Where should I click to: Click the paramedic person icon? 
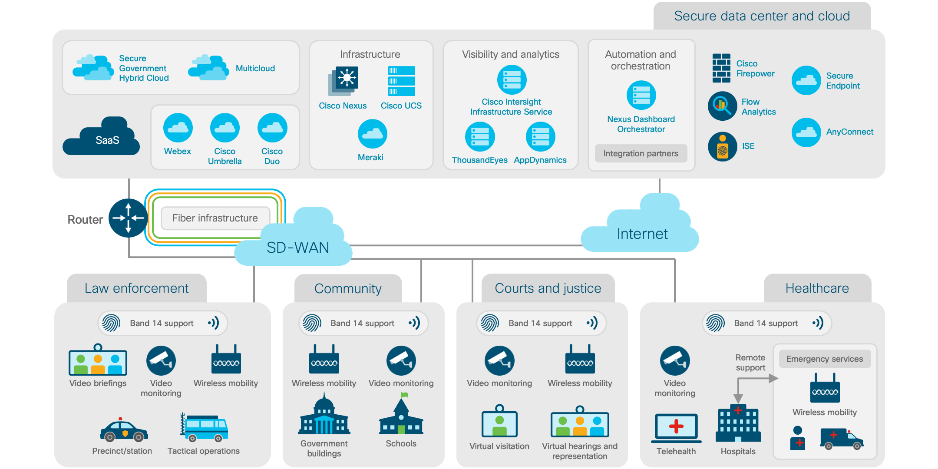click(x=798, y=438)
